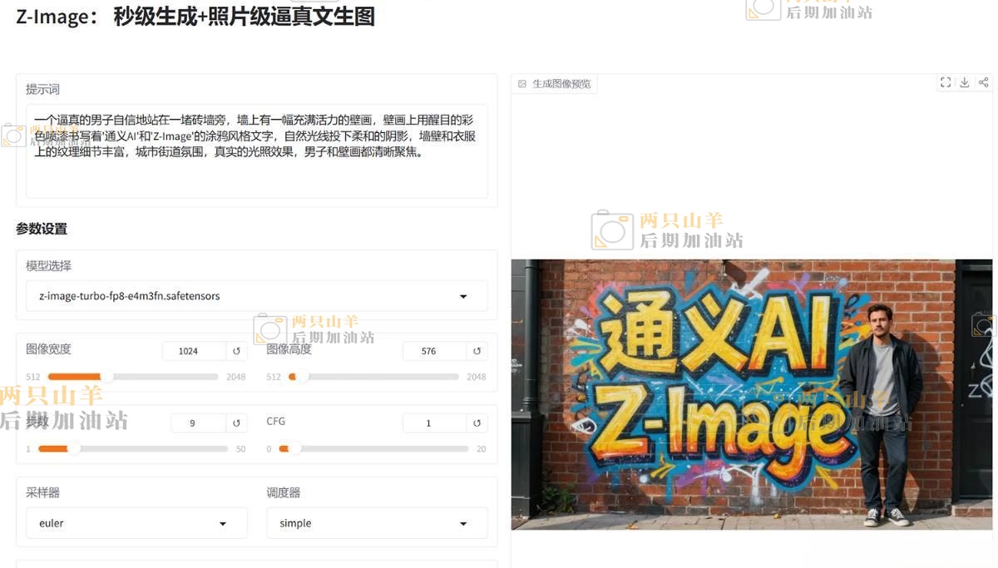Screen dimensions: 998x568
Task: Select the 生成图像预览 tab label
Action: [x=561, y=84]
